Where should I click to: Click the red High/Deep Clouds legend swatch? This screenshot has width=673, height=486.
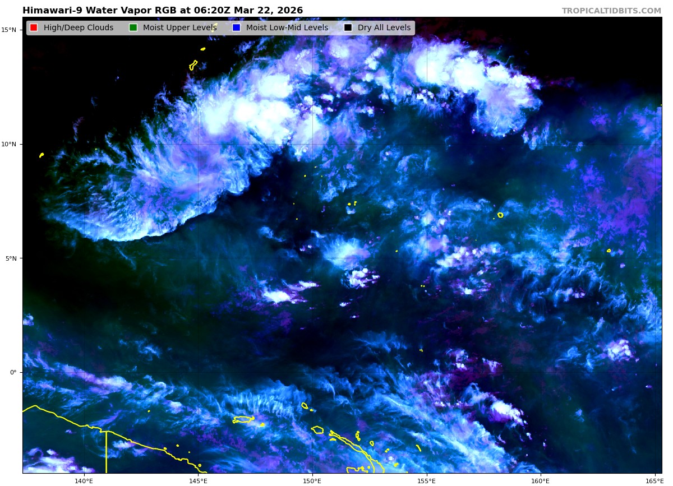click(x=34, y=28)
